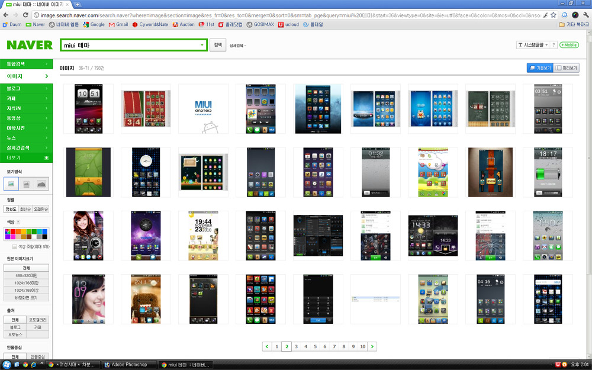Open a new browser tab
592x370 pixels.
77,5
